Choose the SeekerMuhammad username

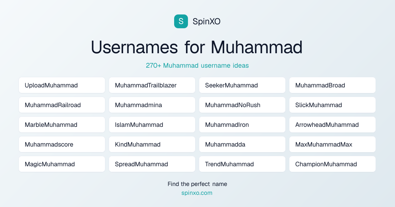pyautogui.click(x=242, y=85)
